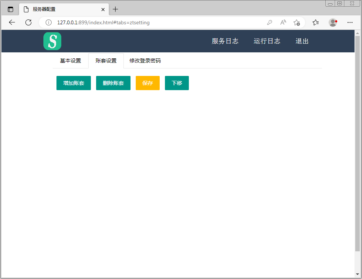Click the scrollbar down arrow
The height and width of the screenshot is (279, 362).
358,274
